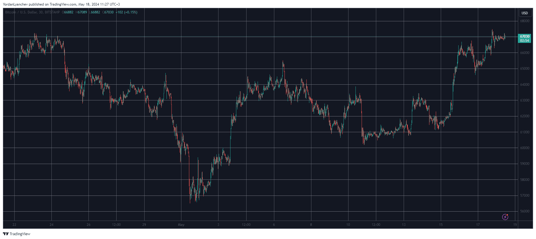Click the TradingView logo at the bottom
The width and height of the screenshot is (536, 239).
point(16,234)
